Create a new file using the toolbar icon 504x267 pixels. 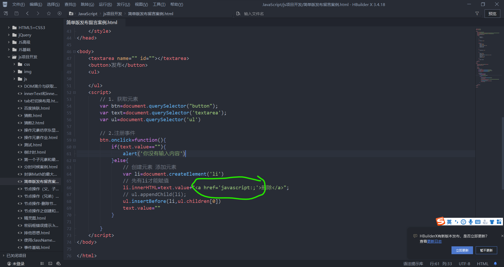(5, 13)
